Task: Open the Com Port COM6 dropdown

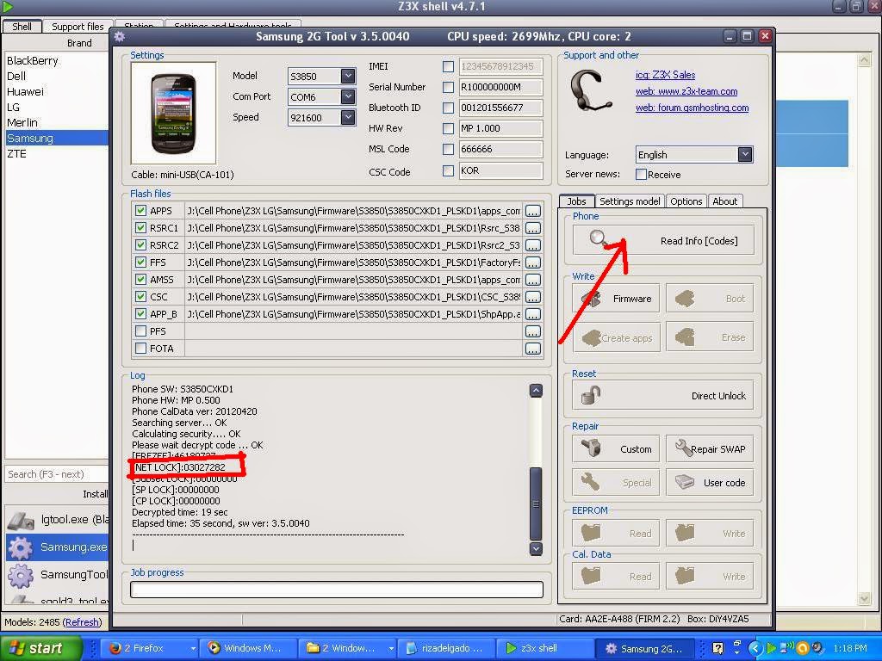Action: pyautogui.click(x=348, y=96)
